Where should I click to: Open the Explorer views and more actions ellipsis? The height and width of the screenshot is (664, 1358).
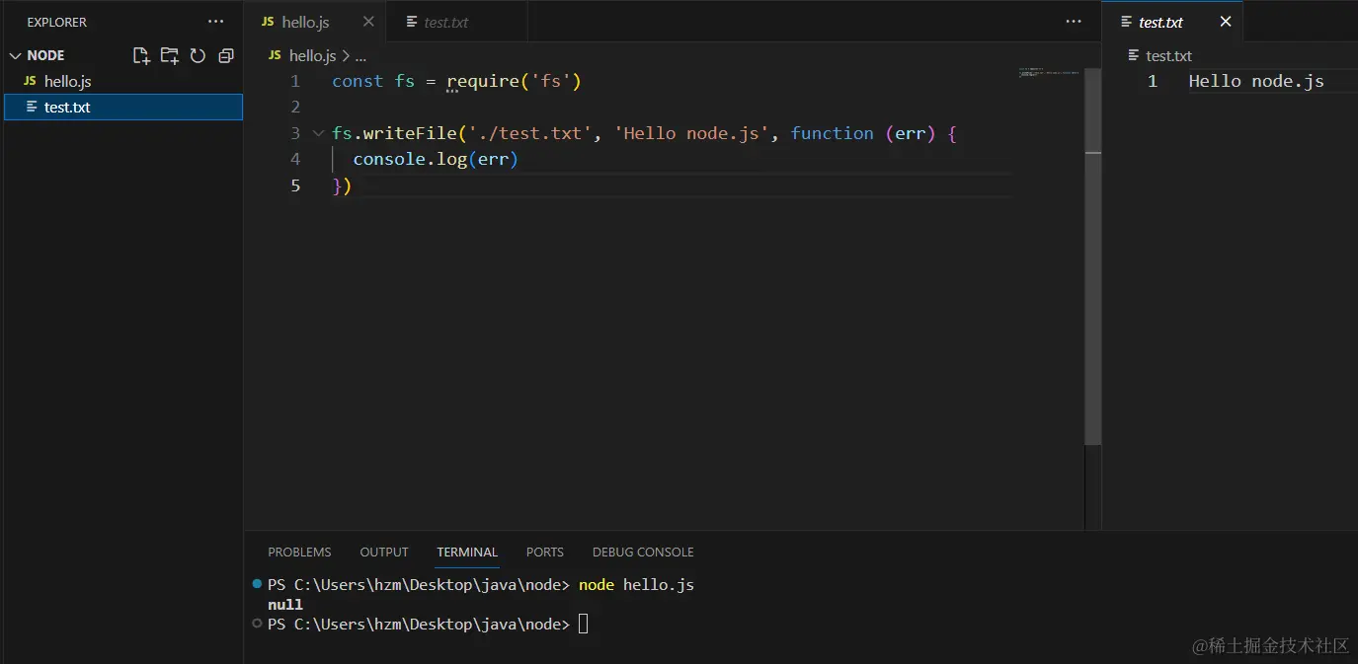(x=215, y=22)
